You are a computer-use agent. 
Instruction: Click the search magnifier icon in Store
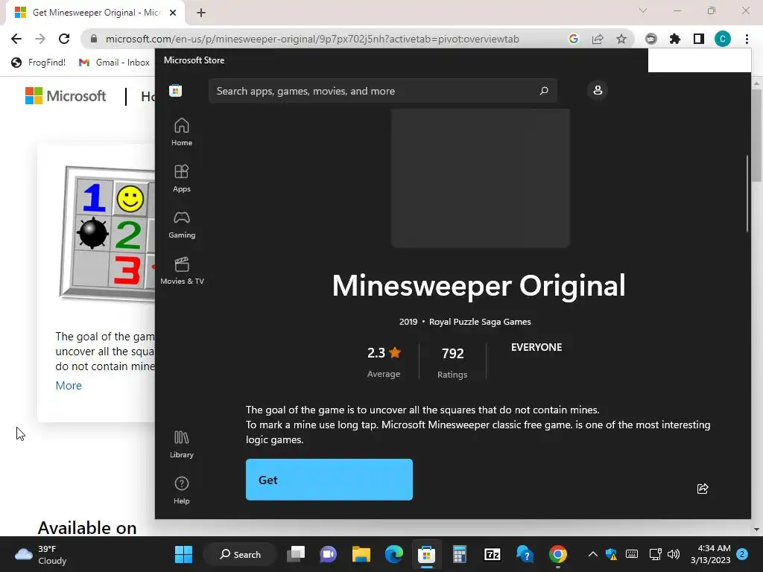pyautogui.click(x=544, y=90)
